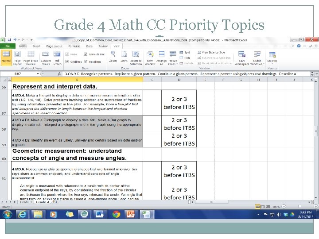Click the insert function fx button

click(59, 74)
